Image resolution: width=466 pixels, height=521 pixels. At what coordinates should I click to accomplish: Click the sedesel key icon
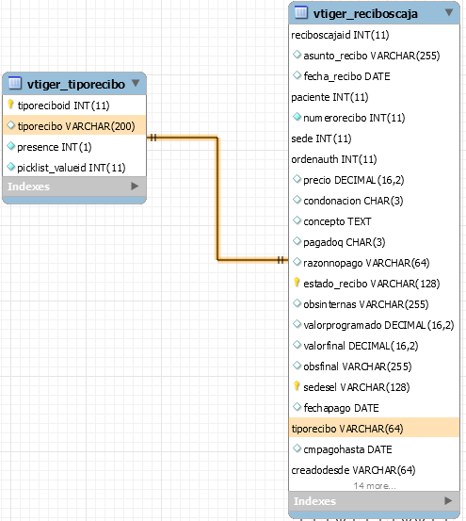pos(297,386)
